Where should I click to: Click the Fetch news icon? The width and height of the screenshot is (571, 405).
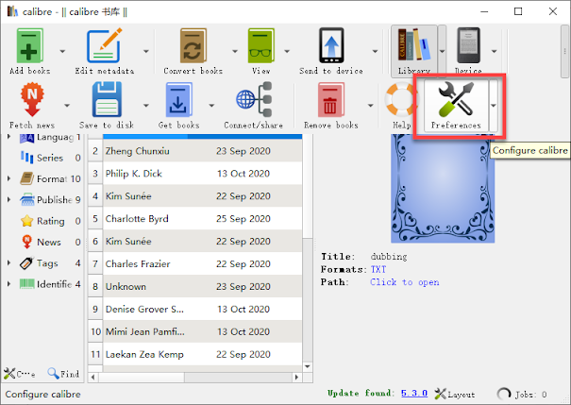tap(32, 99)
